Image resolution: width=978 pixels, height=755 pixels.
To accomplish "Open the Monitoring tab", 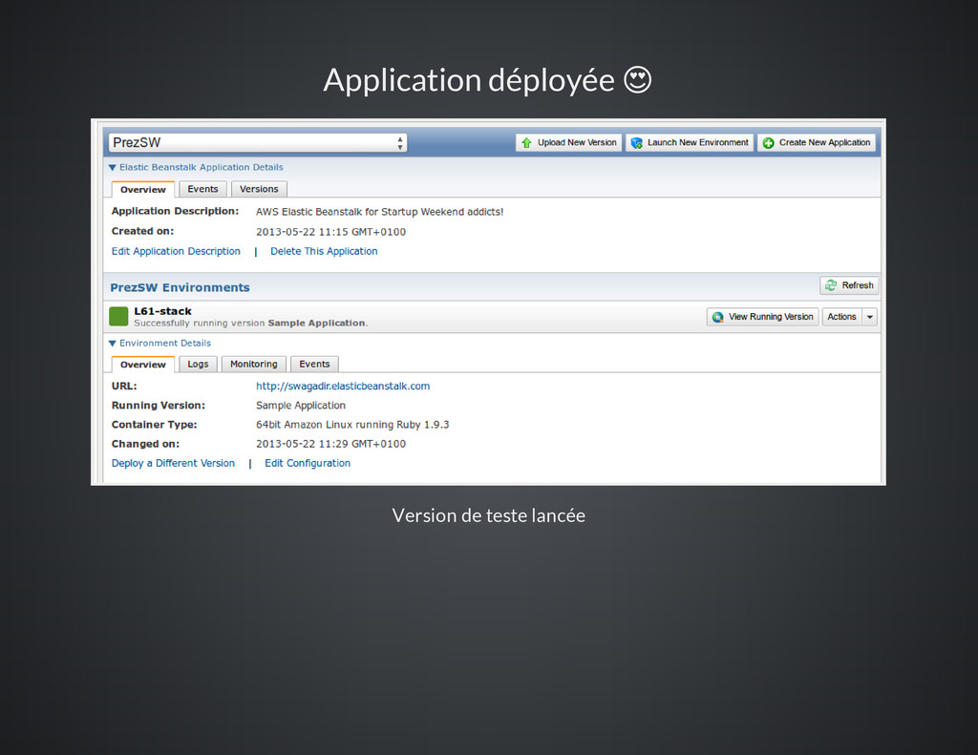I will (x=253, y=364).
